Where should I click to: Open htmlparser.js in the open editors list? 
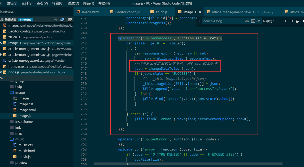[x=37, y=66]
